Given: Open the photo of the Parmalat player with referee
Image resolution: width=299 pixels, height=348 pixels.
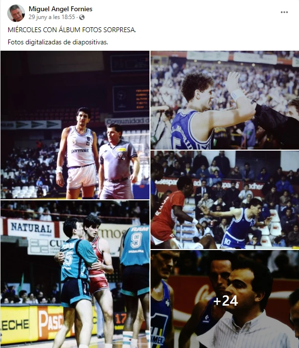Looking at the screenshot, I should [75, 125].
